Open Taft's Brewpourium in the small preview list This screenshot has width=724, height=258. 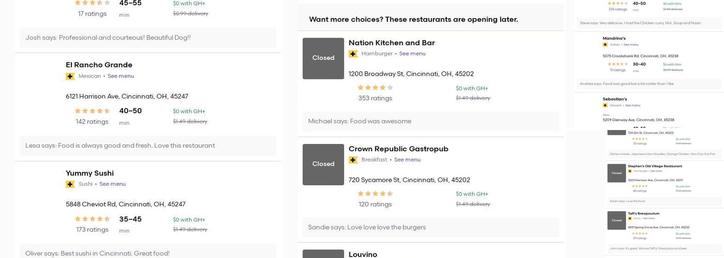click(643, 214)
